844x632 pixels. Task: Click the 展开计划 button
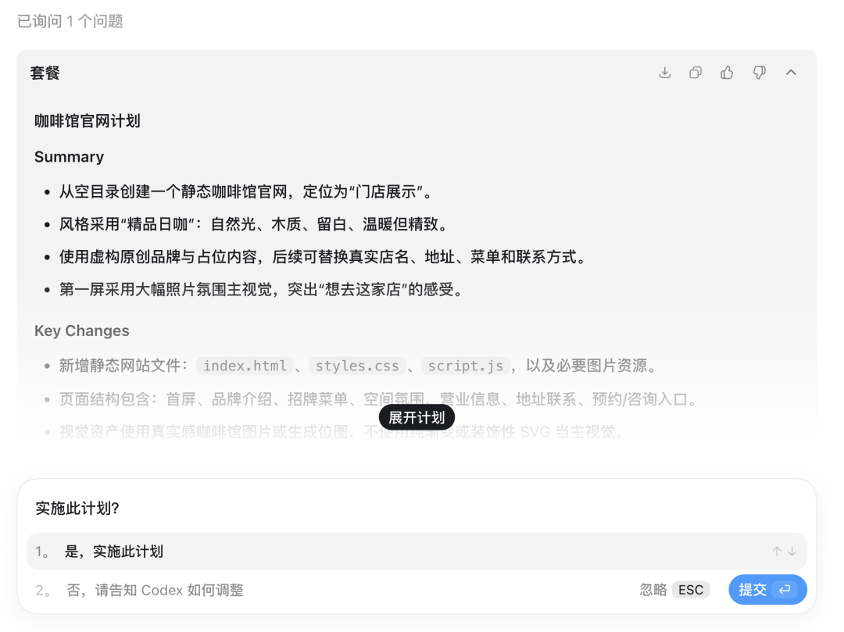click(417, 417)
